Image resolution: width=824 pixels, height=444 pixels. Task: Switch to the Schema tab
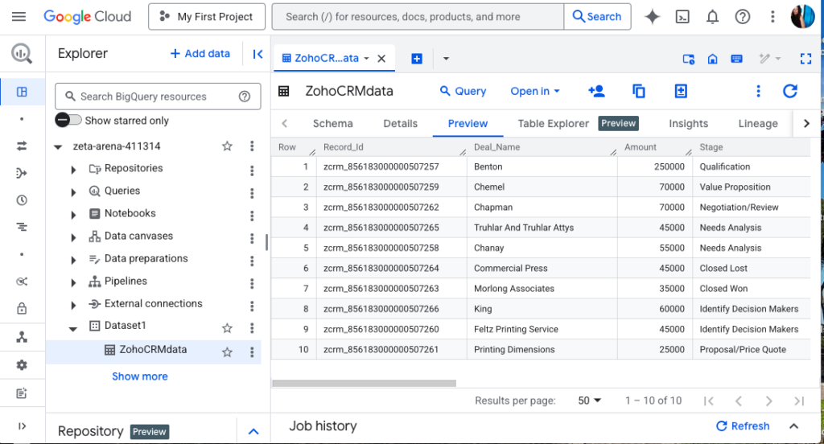pos(332,124)
